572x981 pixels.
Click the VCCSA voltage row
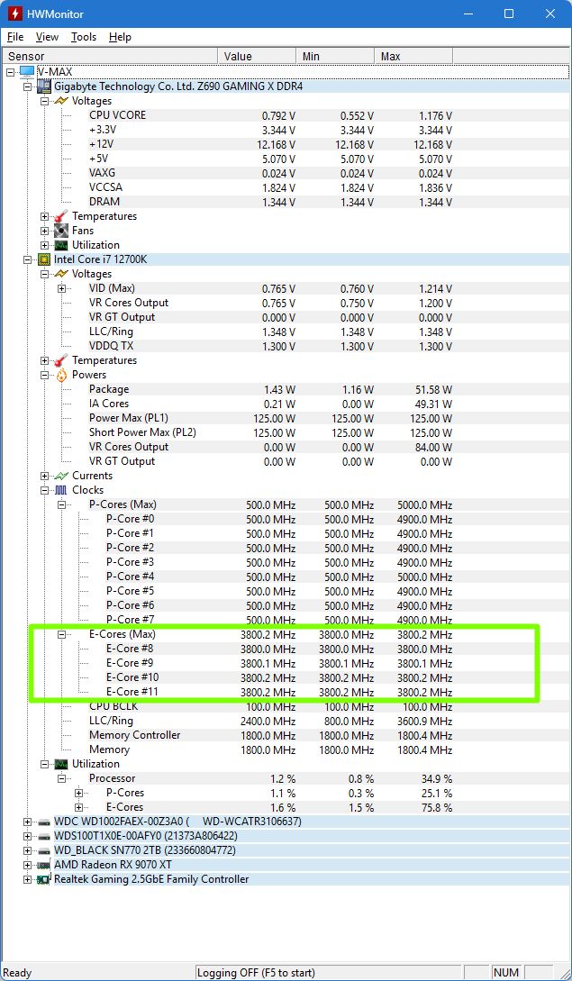click(x=270, y=187)
